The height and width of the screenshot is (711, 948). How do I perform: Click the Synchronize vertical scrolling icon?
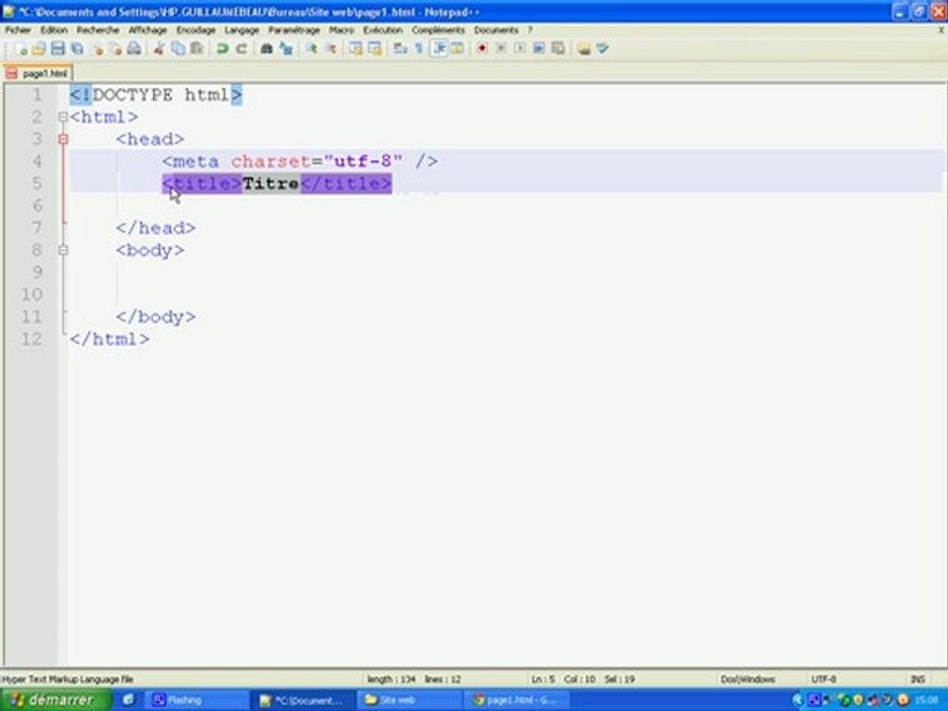pos(355,49)
